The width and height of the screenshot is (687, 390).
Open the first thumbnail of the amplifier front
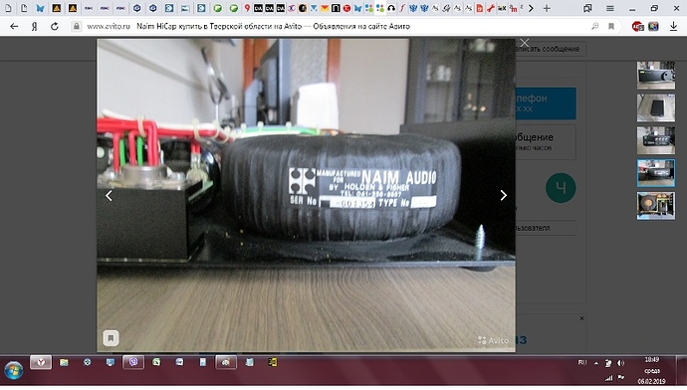(x=656, y=76)
